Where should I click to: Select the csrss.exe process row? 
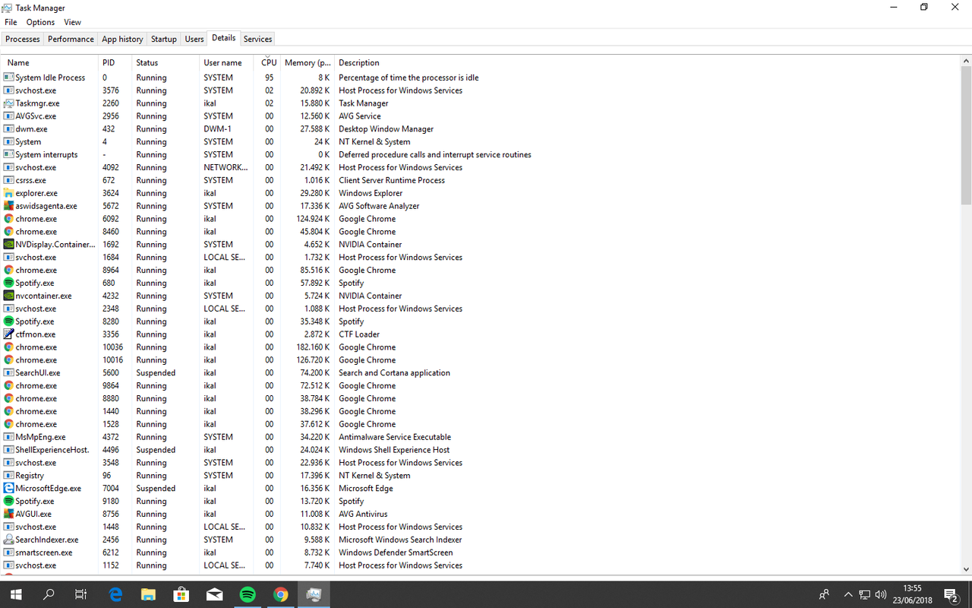(481, 180)
